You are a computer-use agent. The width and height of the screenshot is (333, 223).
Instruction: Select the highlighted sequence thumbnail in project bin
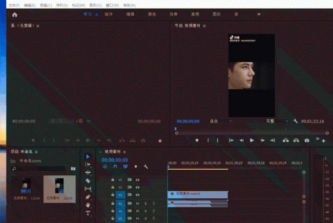point(59,189)
